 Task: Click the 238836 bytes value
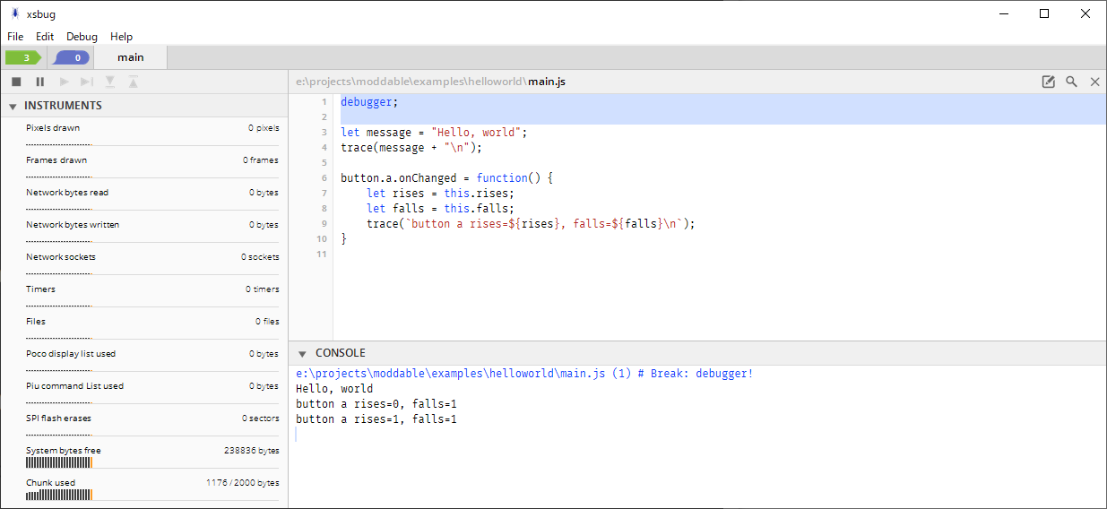pos(251,451)
